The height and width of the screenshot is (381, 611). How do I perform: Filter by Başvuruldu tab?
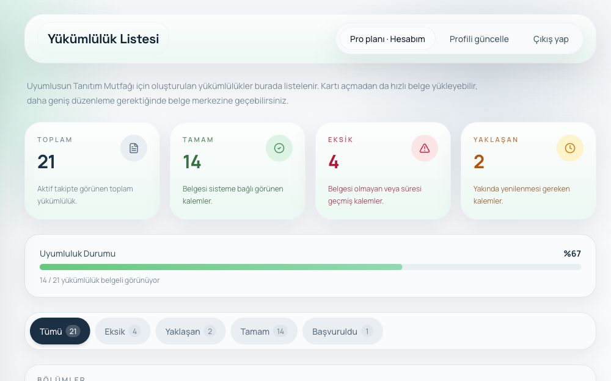[x=343, y=331]
